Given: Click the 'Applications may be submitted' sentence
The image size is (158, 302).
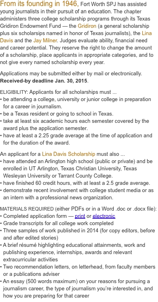Looking at the screenshot, I should [x=71, y=74].
